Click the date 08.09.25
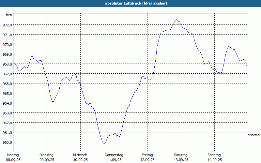Screen dimensions: 261x163 (x=13, y=160)
